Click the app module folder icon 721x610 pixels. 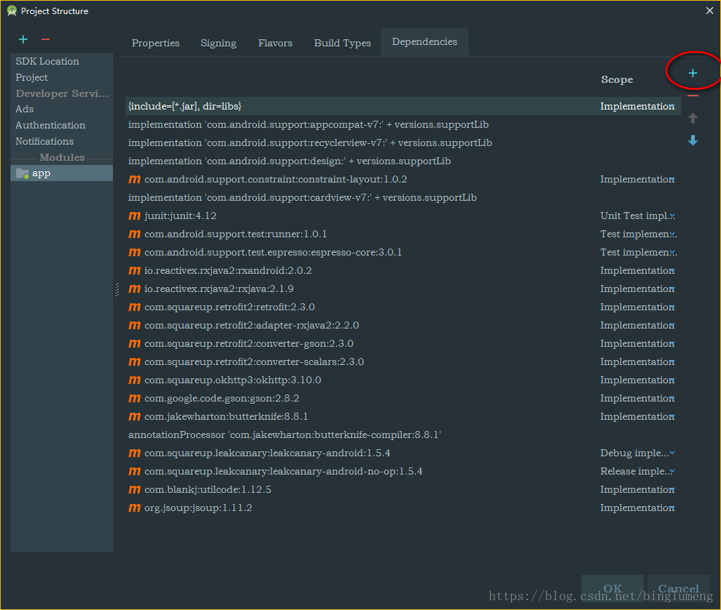[x=22, y=173]
